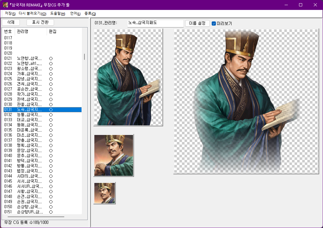Click the 삭제 delete button
323x228 pixels.
(11, 22)
